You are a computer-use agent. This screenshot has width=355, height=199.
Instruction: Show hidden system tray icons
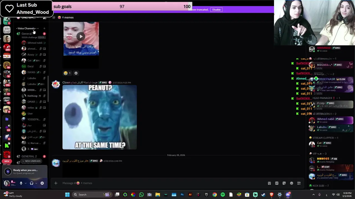click(x=314, y=195)
